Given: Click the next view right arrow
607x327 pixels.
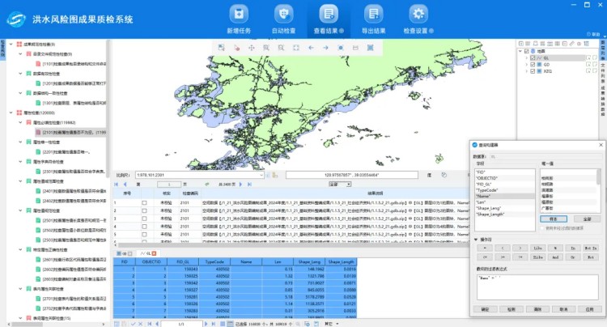Looking at the screenshot, I should click(325, 49).
